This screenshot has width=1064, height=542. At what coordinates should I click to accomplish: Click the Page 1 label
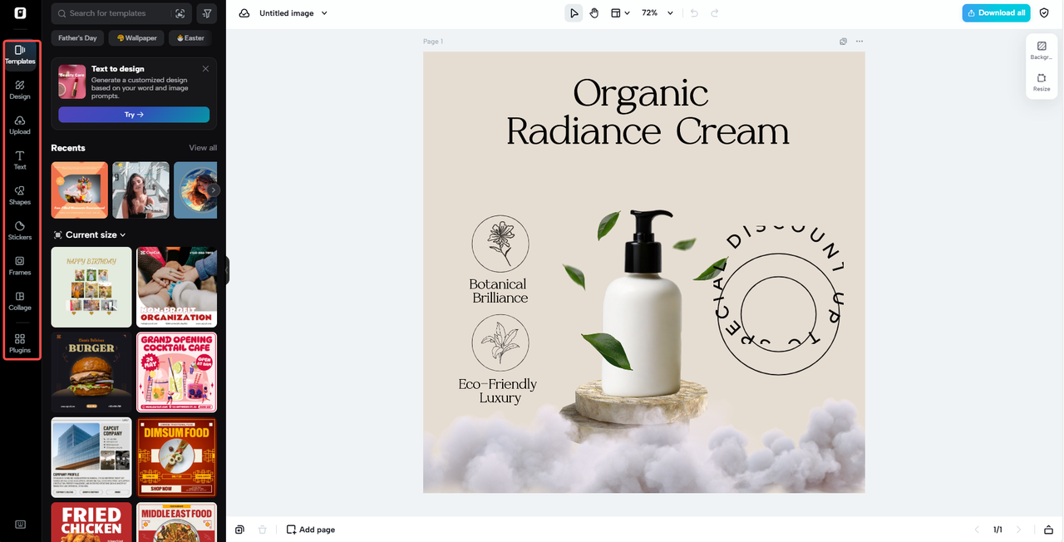(x=433, y=42)
